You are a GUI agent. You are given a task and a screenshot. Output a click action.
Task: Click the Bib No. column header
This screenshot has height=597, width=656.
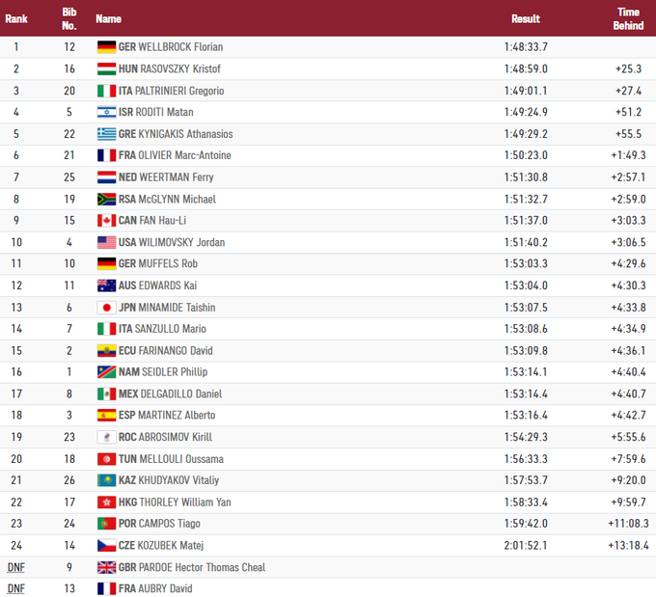coord(69,18)
